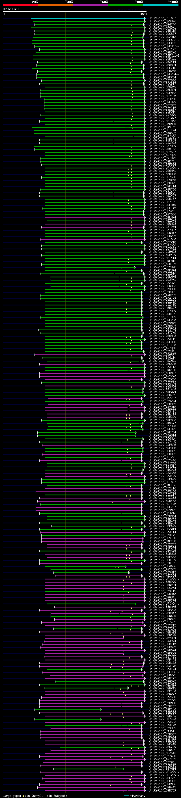Select hit UniRef100_B9N445
Image resolution: width=181 pixels, height=798 pixels.
[x=162, y=787]
